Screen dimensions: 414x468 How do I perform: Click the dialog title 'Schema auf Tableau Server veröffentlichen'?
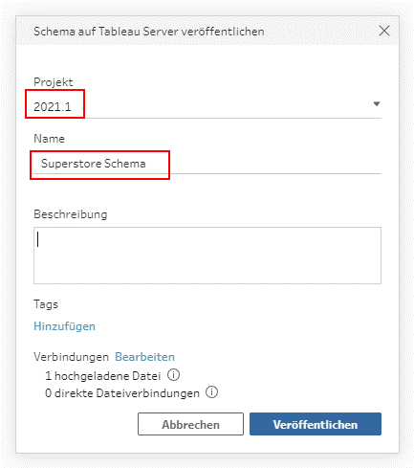click(149, 32)
